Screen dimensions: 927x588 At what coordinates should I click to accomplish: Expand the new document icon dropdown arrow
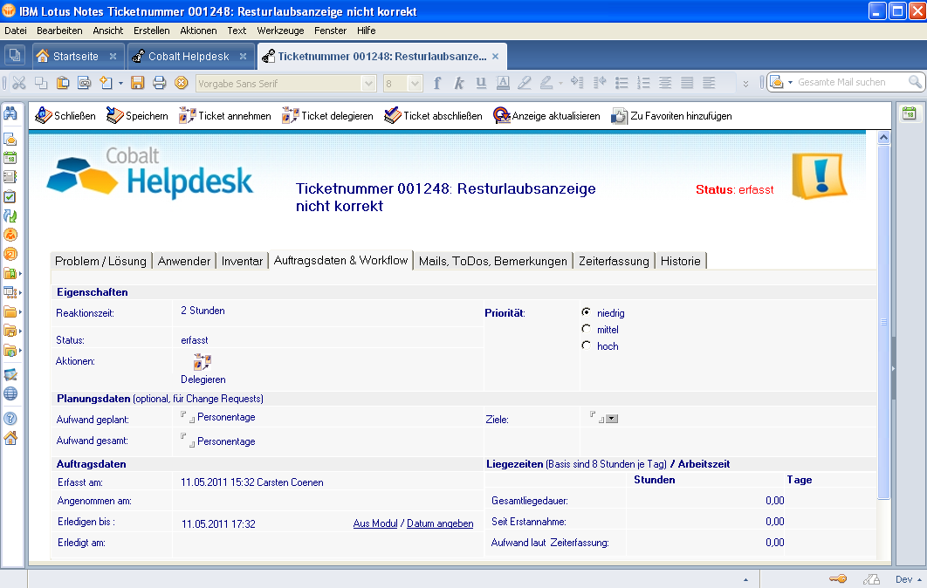click(x=120, y=84)
